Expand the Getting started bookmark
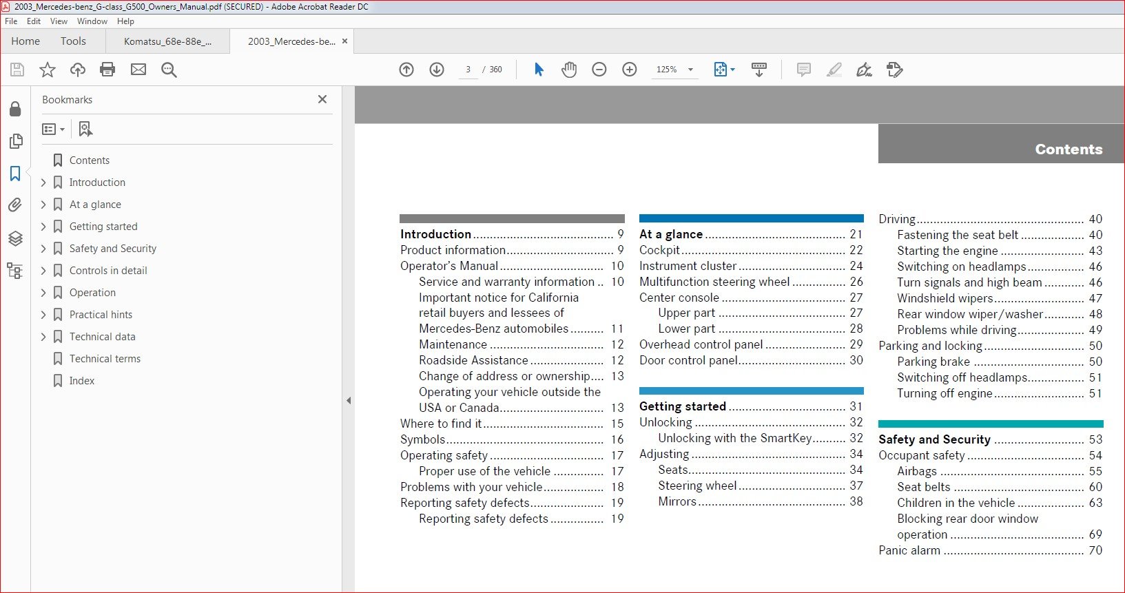Viewport: 1125px width, 593px height. (x=43, y=227)
